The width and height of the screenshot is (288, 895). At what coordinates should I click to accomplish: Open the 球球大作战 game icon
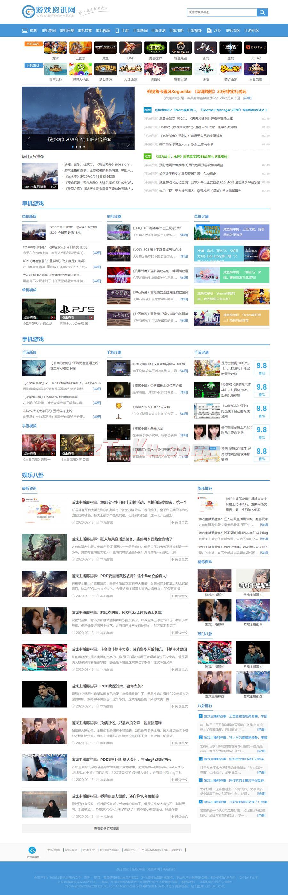tap(81, 70)
